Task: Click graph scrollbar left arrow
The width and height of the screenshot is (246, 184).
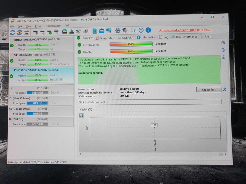Action: coord(80,154)
